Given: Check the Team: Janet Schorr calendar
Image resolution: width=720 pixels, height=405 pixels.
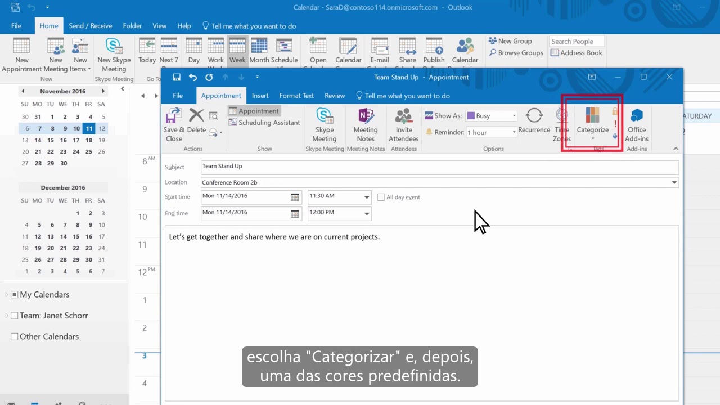Looking at the screenshot, I should click(15, 316).
